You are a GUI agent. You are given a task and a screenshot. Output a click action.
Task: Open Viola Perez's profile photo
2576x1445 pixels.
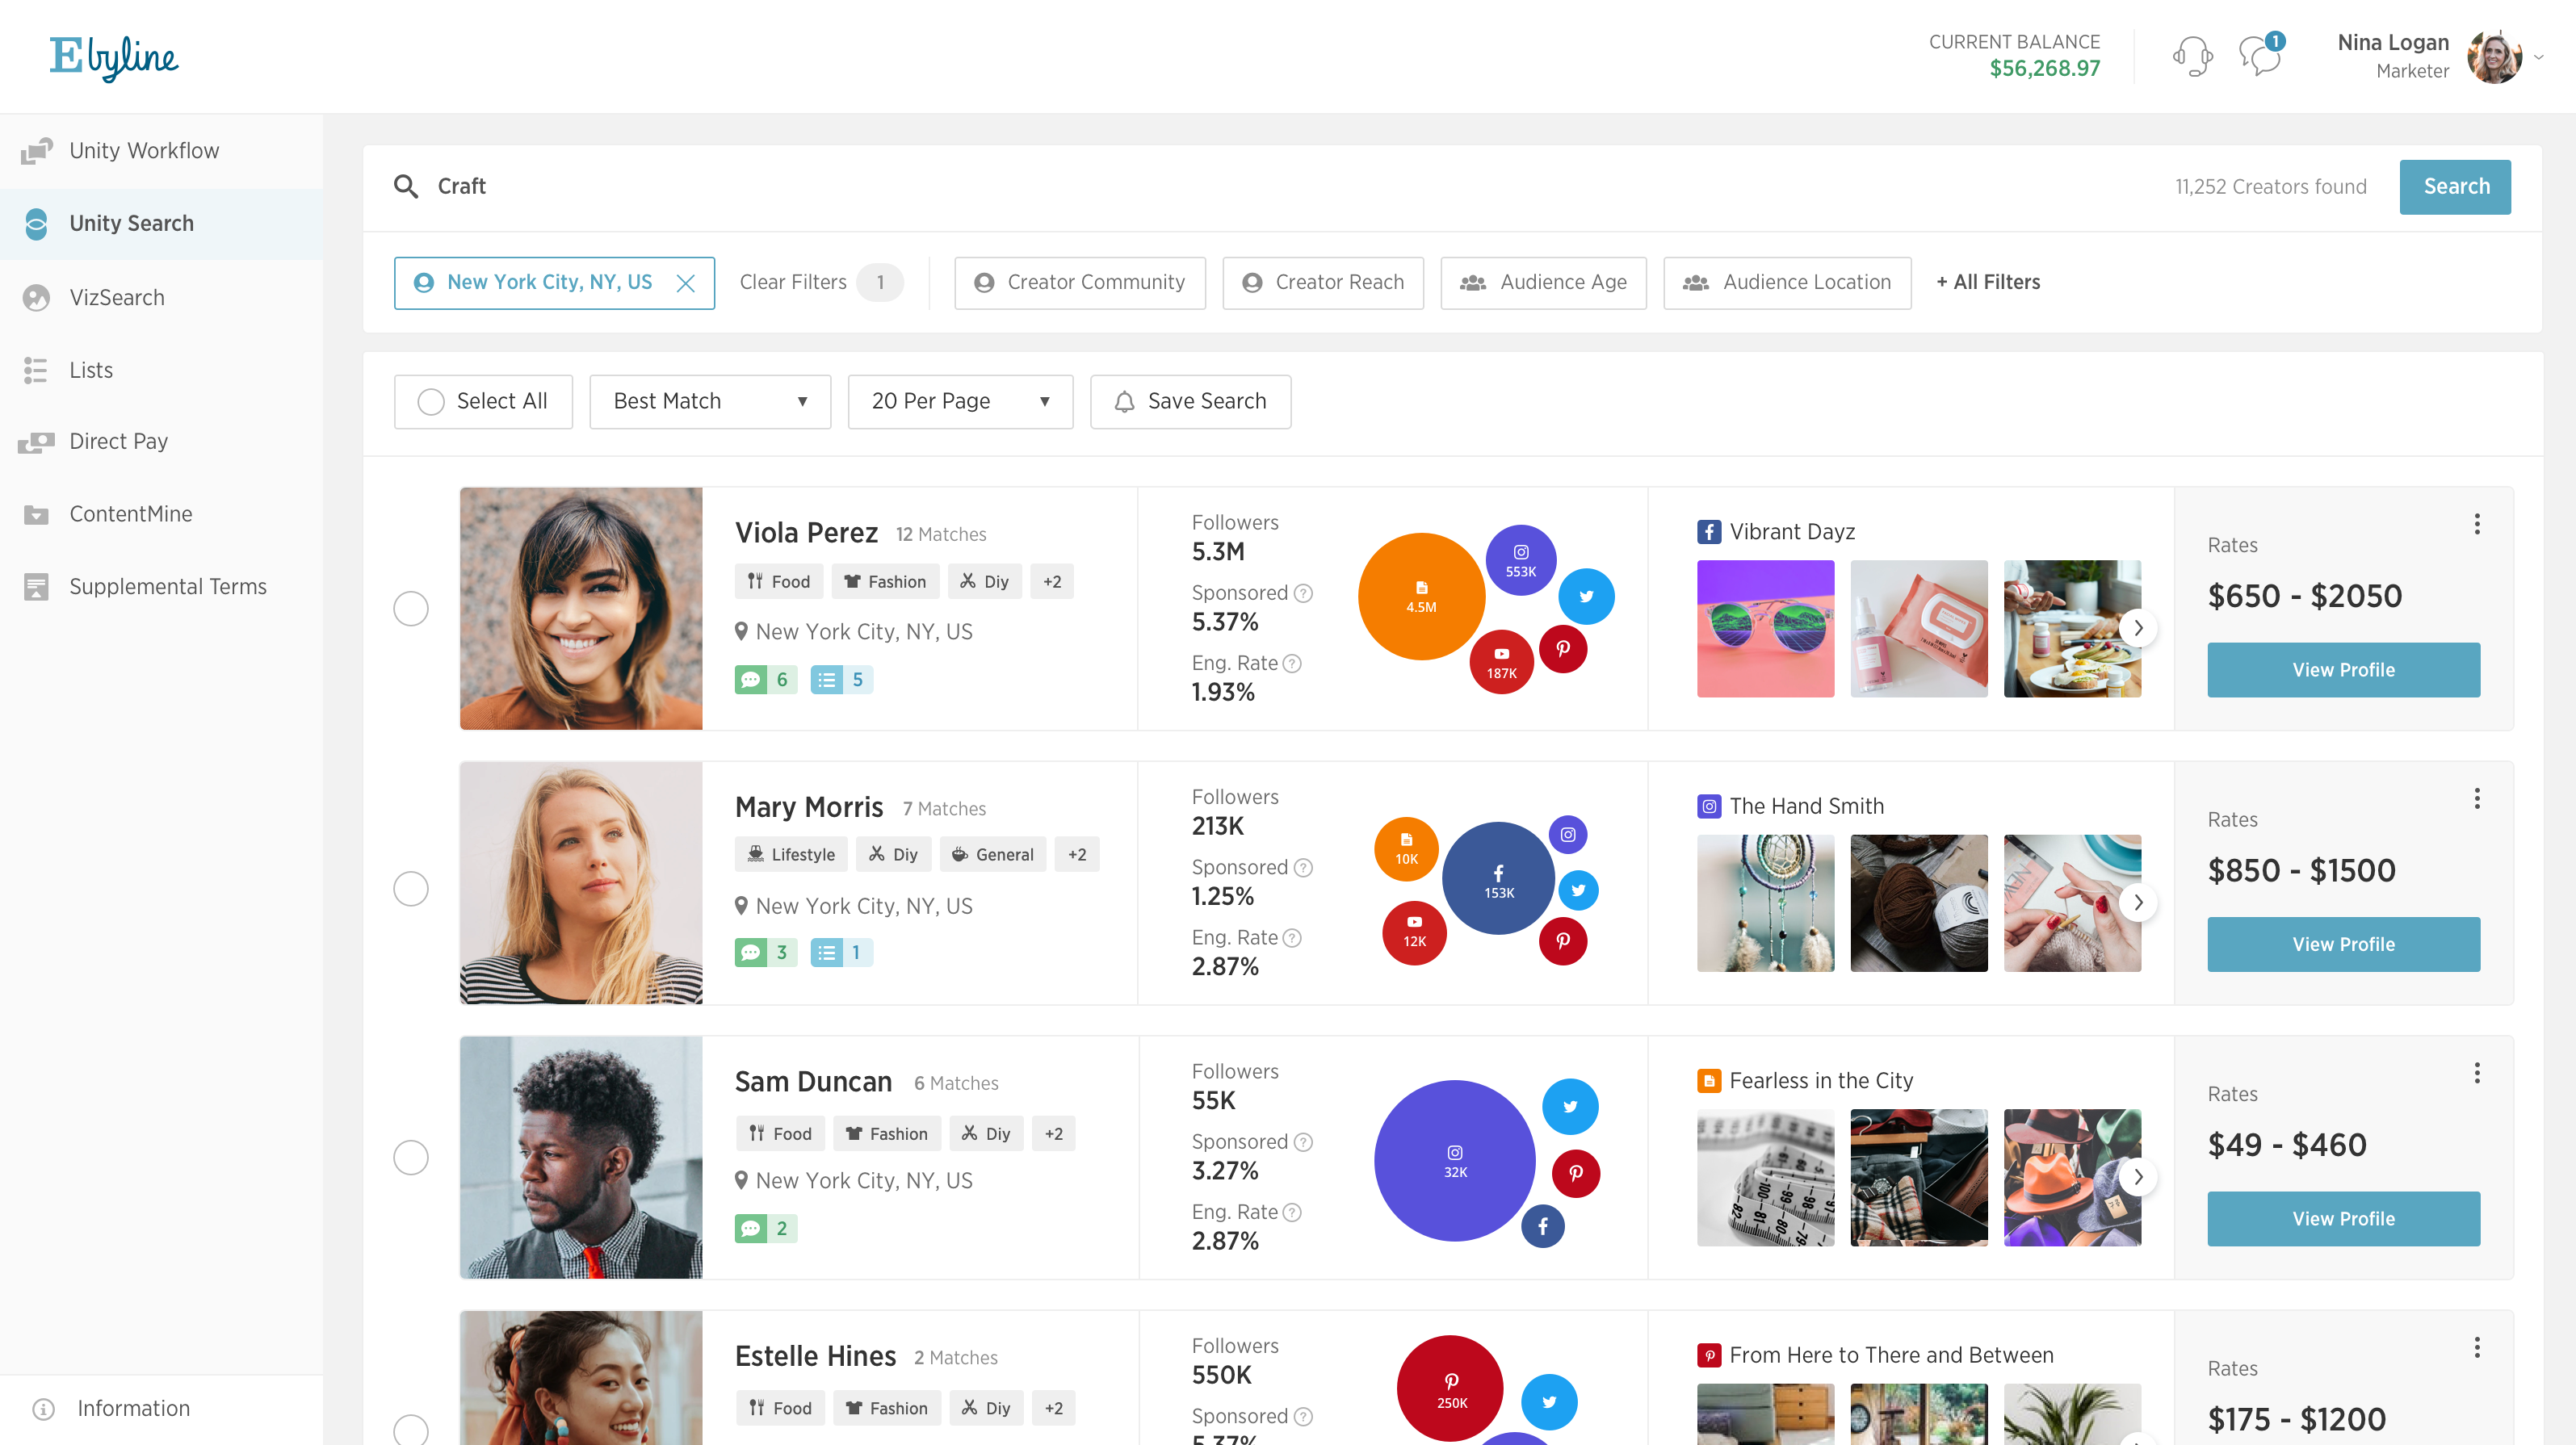(x=581, y=609)
